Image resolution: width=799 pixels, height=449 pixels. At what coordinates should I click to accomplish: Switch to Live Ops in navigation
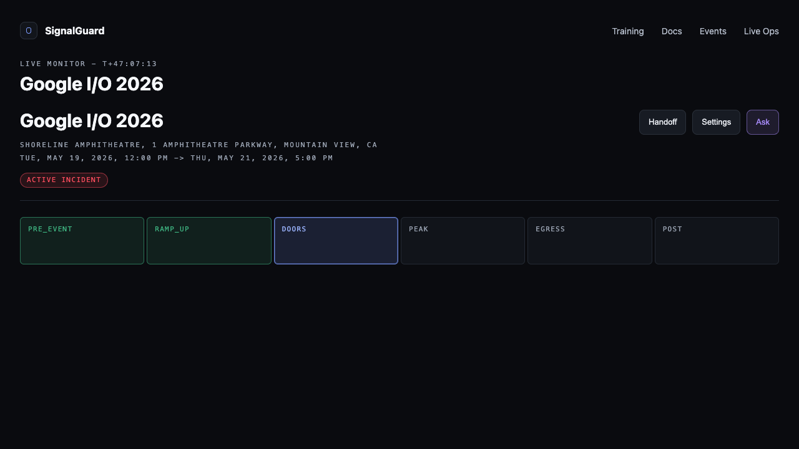(x=762, y=31)
